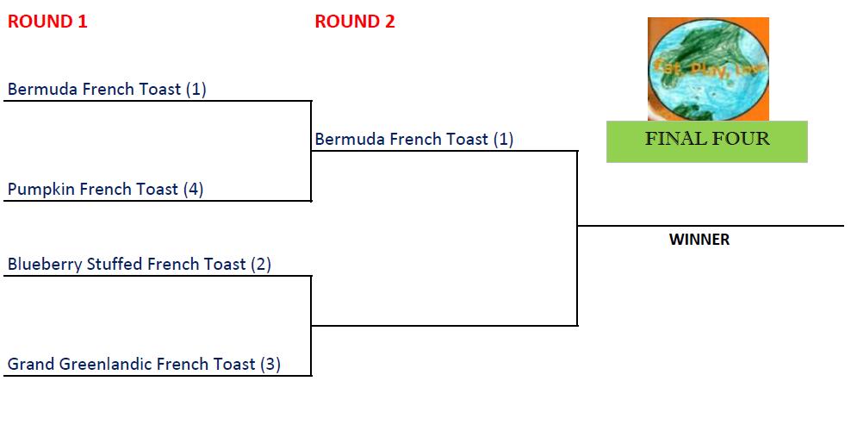Select the ROUND 2 heading
This screenshot has width=851, height=431.
click(x=355, y=22)
